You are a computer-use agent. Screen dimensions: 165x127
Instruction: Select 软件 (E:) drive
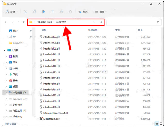pos(15,105)
